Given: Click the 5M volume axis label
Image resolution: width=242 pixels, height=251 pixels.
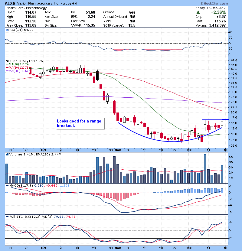Looking at the screenshot, I should (231, 157).
